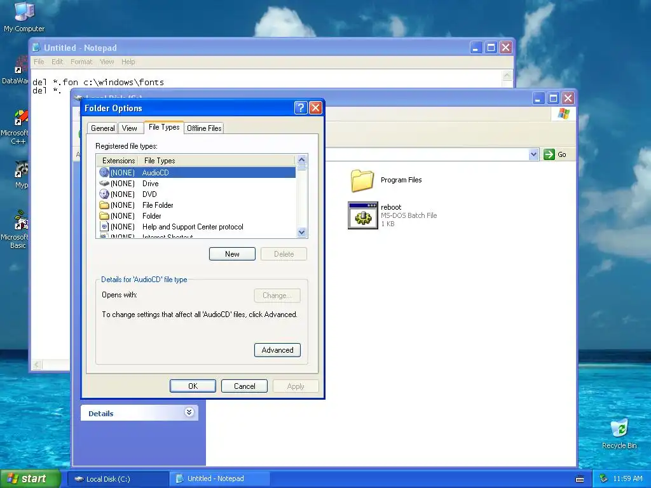
Task: Click the keyboard icon in the taskbar
Action: coord(580,479)
